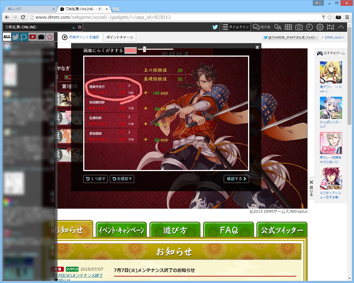Image resolution: width=354 pixels, height=283 pixels.
Task: Open the Twitter bird icon in the top toolbar
Action: (215, 27)
